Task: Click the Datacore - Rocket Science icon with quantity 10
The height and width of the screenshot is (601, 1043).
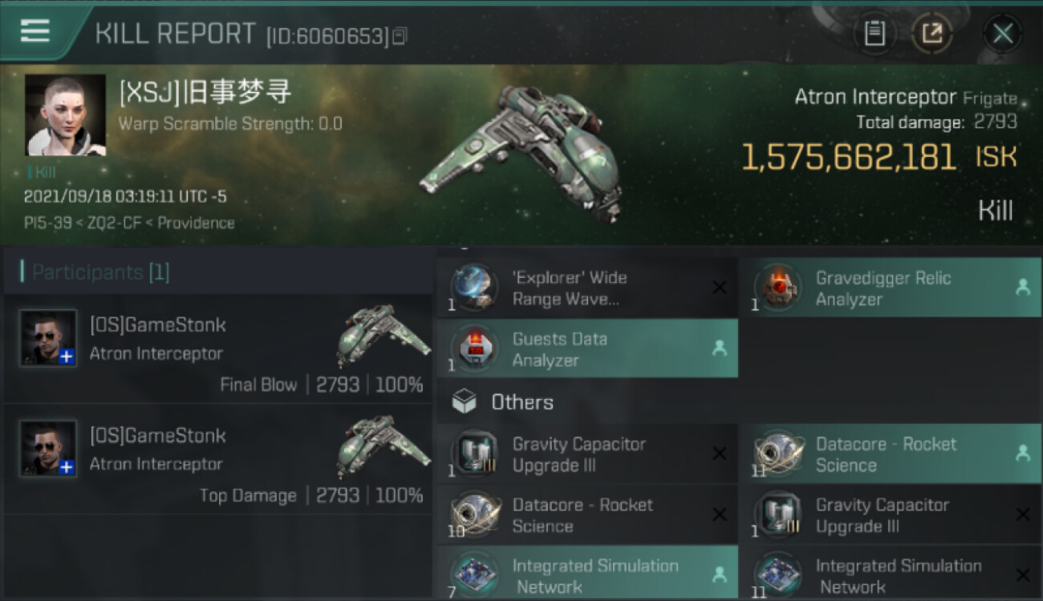Action: point(473,514)
